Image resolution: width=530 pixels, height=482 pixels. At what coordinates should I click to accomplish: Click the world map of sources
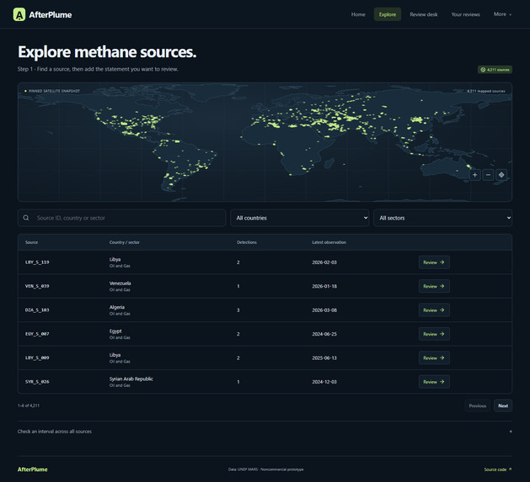coord(265,142)
